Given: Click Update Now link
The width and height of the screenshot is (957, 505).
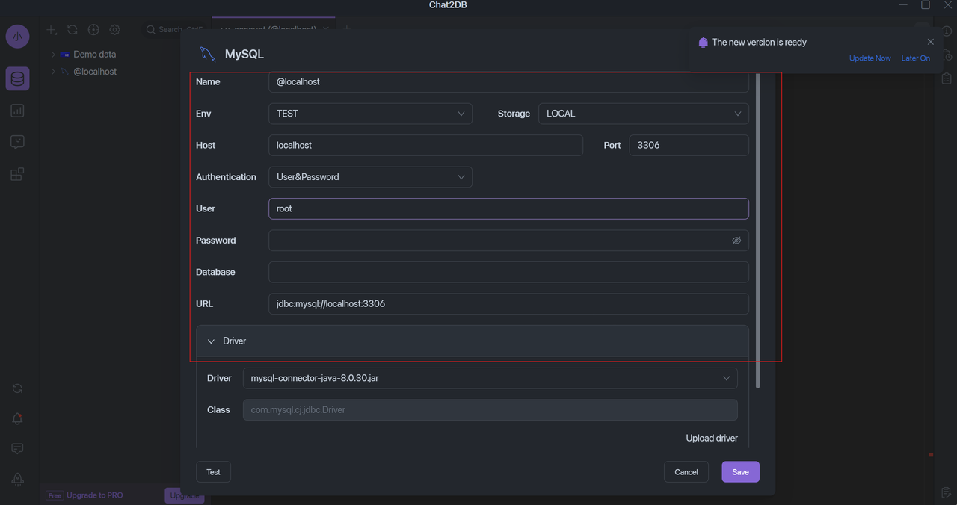Looking at the screenshot, I should (x=870, y=58).
